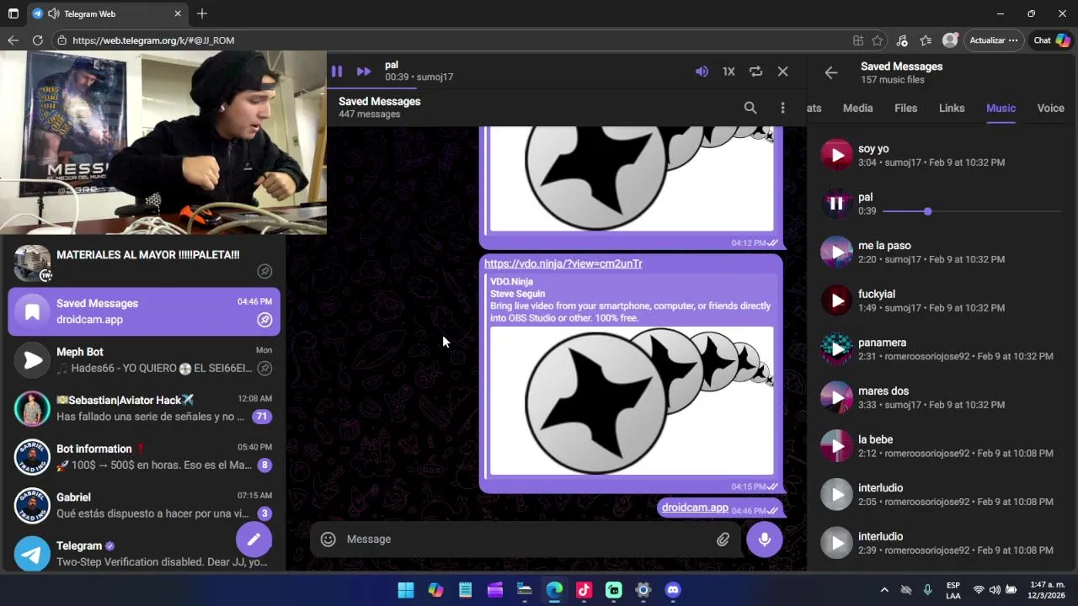Viewport: 1078px width, 606px height.
Task: Open the Copilot Chat button
Action: point(1052,40)
